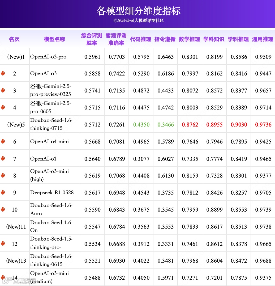Click the value 0.5789 in o4-mini row
Image resolution: width=275 pixels, height=286 pixels.
166,142
